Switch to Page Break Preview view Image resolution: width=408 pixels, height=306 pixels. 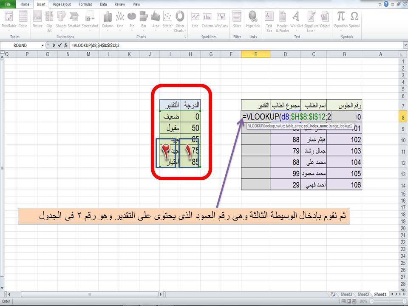(x=354, y=301)
